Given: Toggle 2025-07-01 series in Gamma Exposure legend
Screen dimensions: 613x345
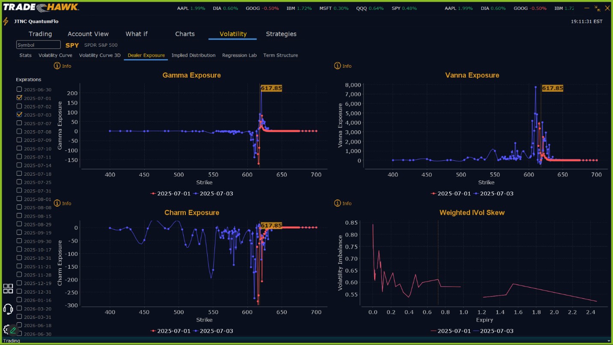Looking at the screenshot, I should click(x=170, y=193).
